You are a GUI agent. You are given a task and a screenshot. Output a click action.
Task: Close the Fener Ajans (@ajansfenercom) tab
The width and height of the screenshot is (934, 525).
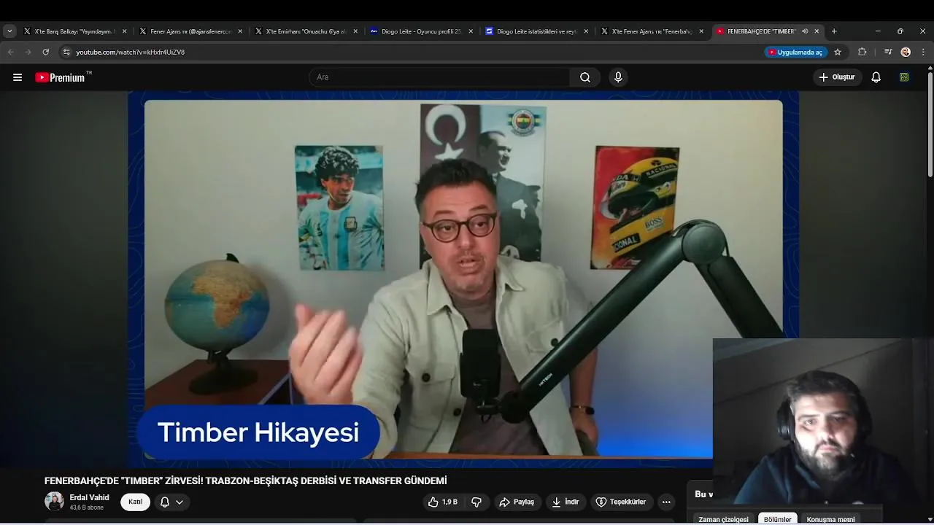(240, 31)
